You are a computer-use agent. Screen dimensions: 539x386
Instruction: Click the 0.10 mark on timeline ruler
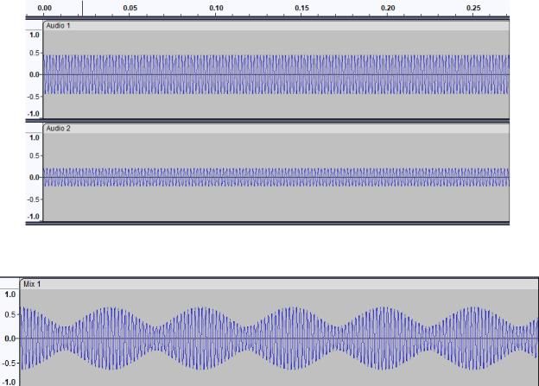(x=216, y=8)
